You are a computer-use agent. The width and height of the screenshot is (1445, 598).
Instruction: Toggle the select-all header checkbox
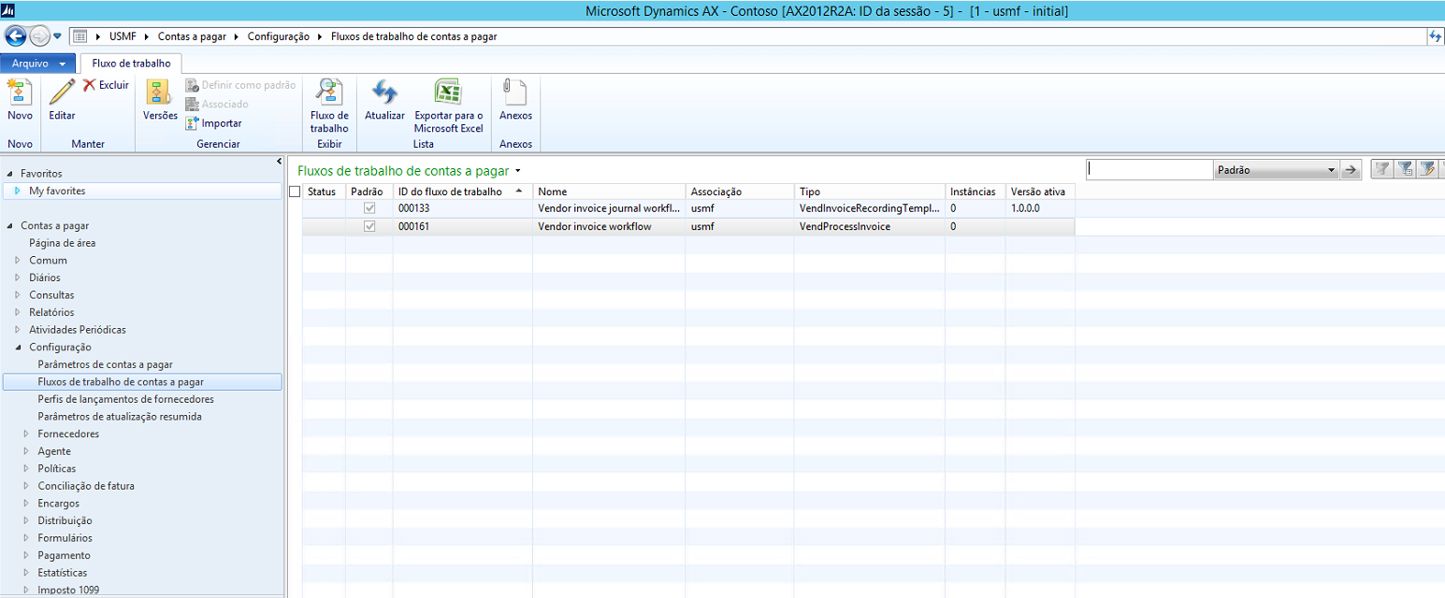pos(296,192)
